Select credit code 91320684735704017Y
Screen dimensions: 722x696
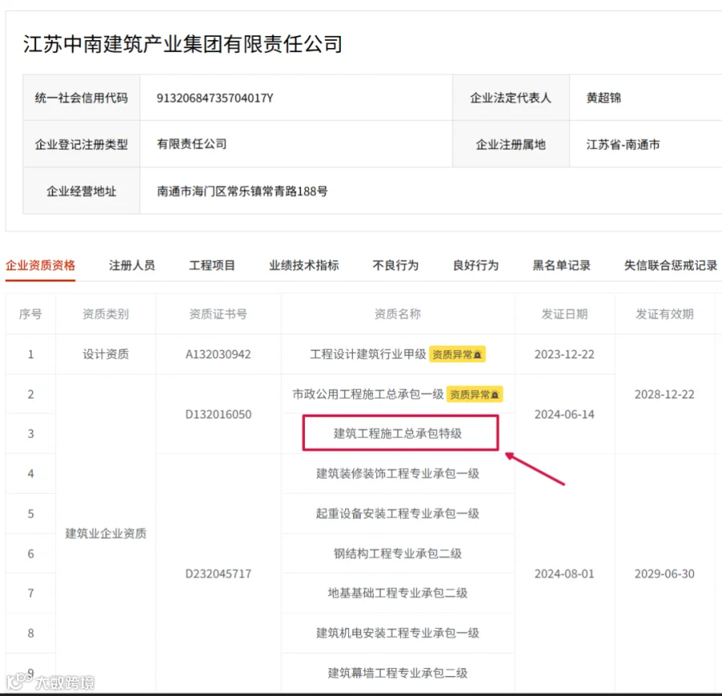click(x=215, y=98)
